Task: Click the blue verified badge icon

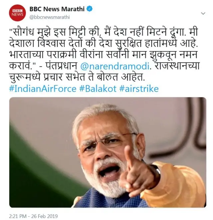Action: pyautogui.click(x=90, y=9)
